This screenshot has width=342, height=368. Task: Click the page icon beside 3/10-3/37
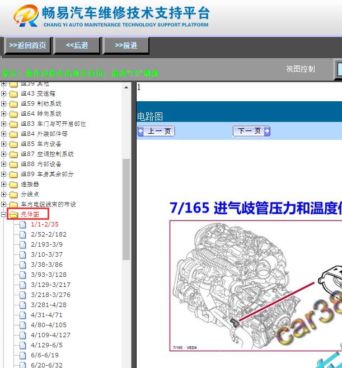coord(23,255)
